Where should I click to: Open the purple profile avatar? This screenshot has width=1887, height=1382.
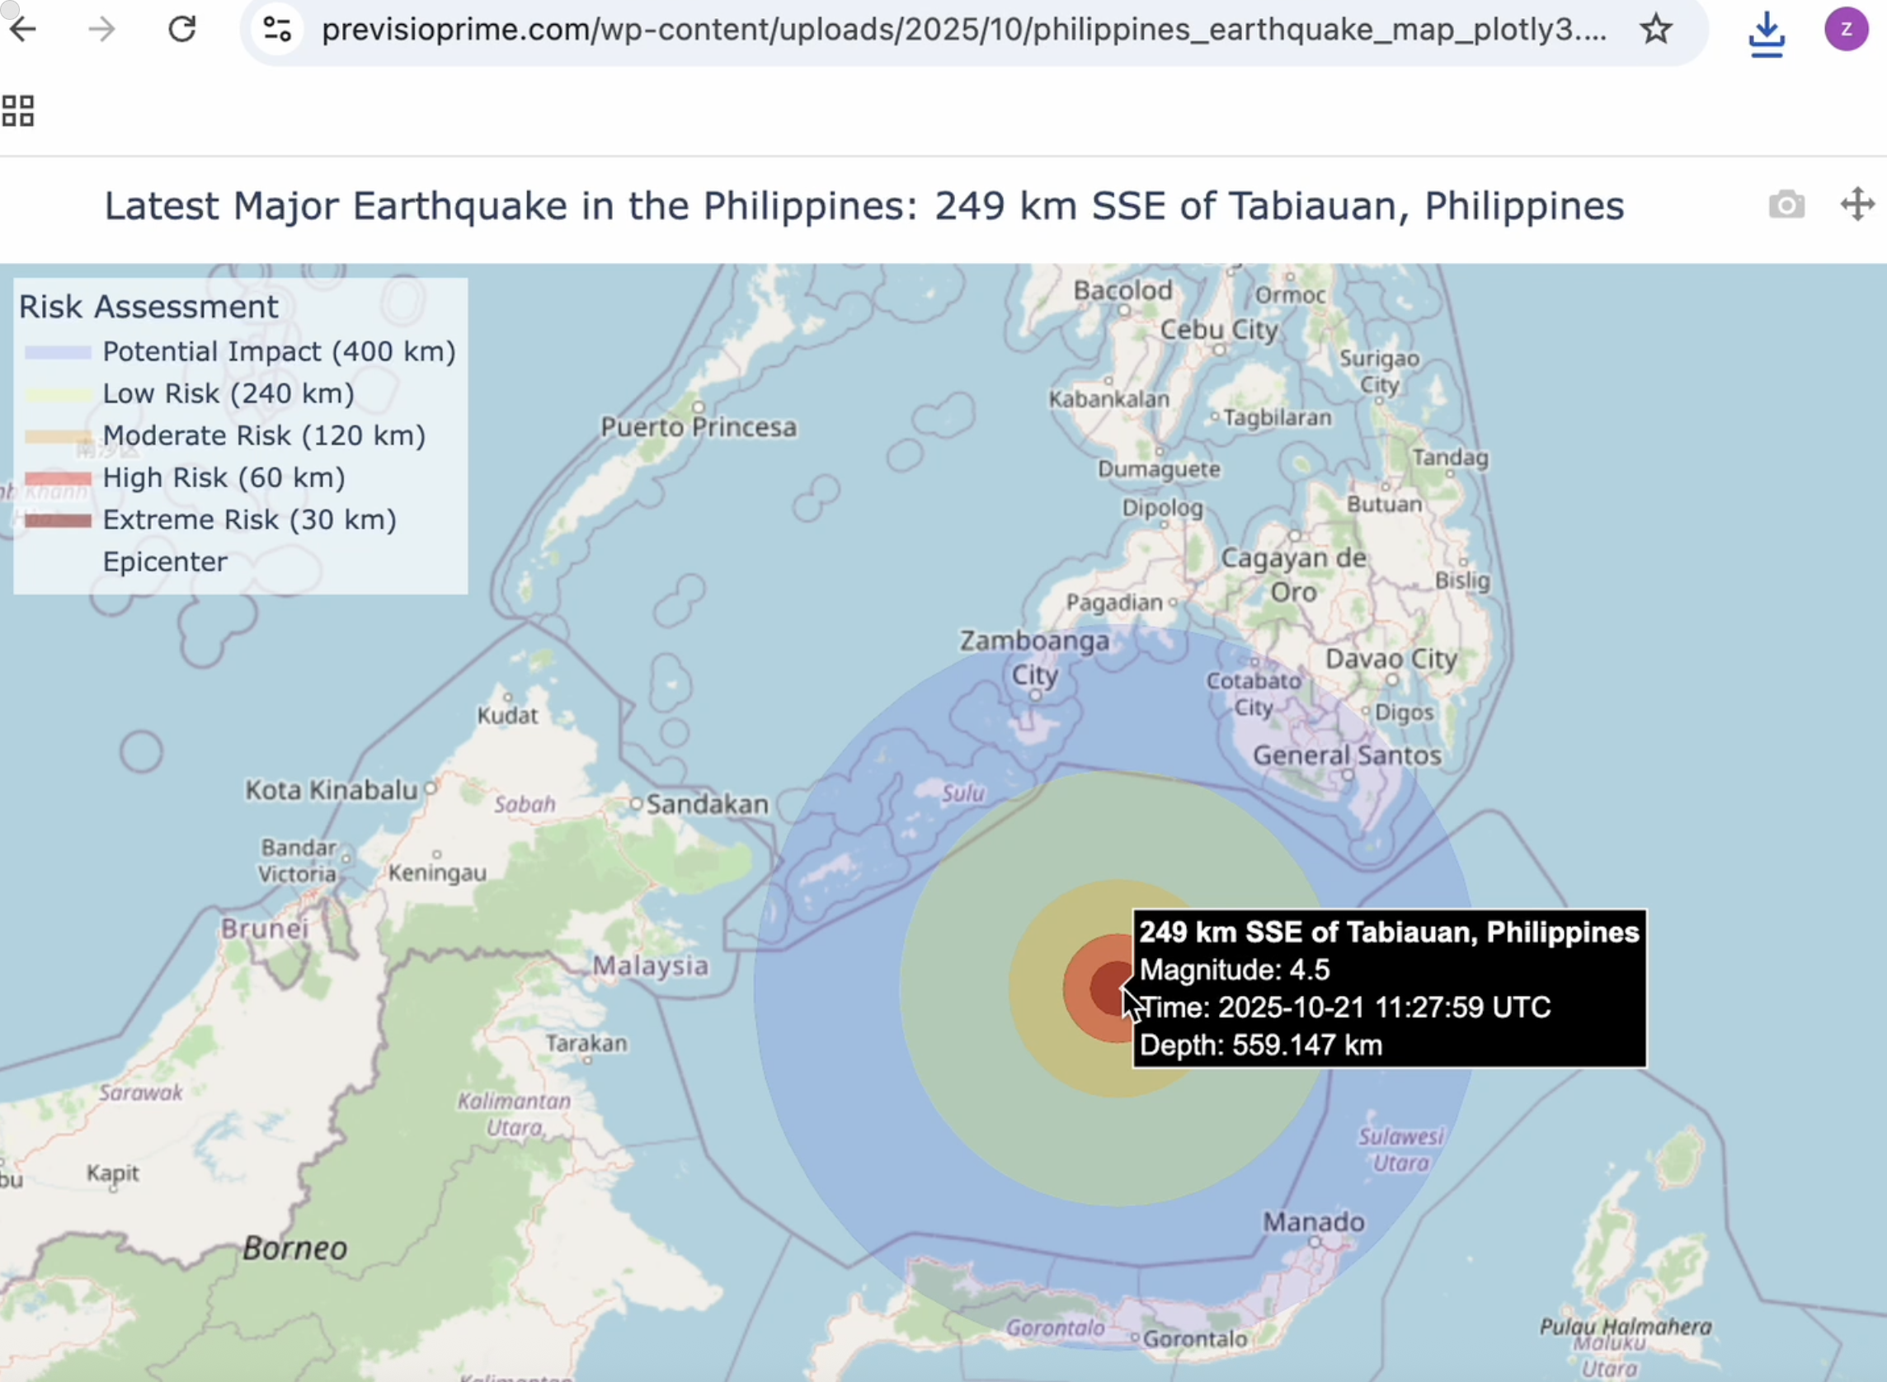pos(1846,31)
